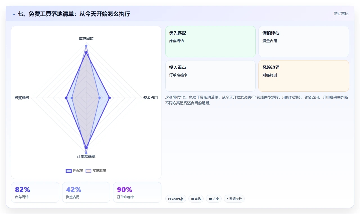The width and height of the screenshot is (360, 214).
Task: Click the 实施难度 legend color box
Action: pyautogui.click(x=89, y=171)
